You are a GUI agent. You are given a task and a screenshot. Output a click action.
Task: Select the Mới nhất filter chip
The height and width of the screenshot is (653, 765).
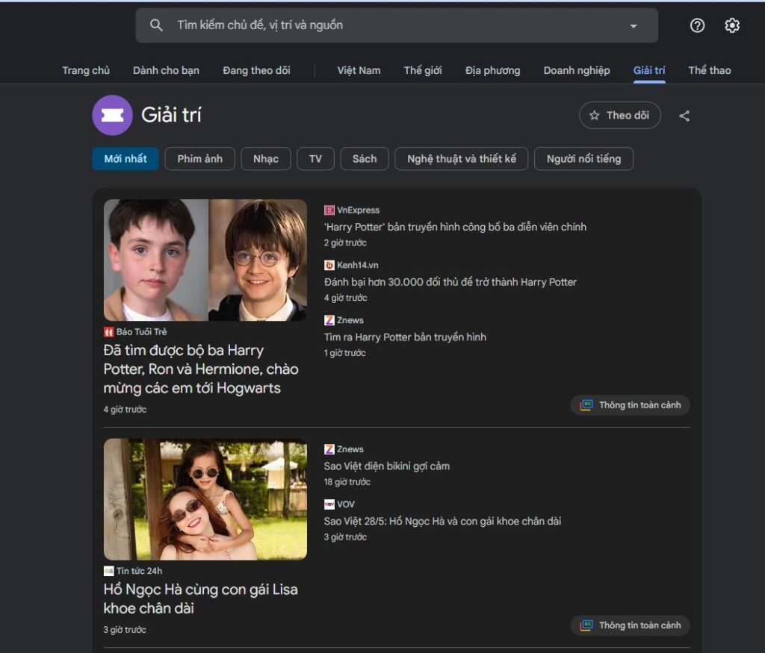tap(126, 159)
